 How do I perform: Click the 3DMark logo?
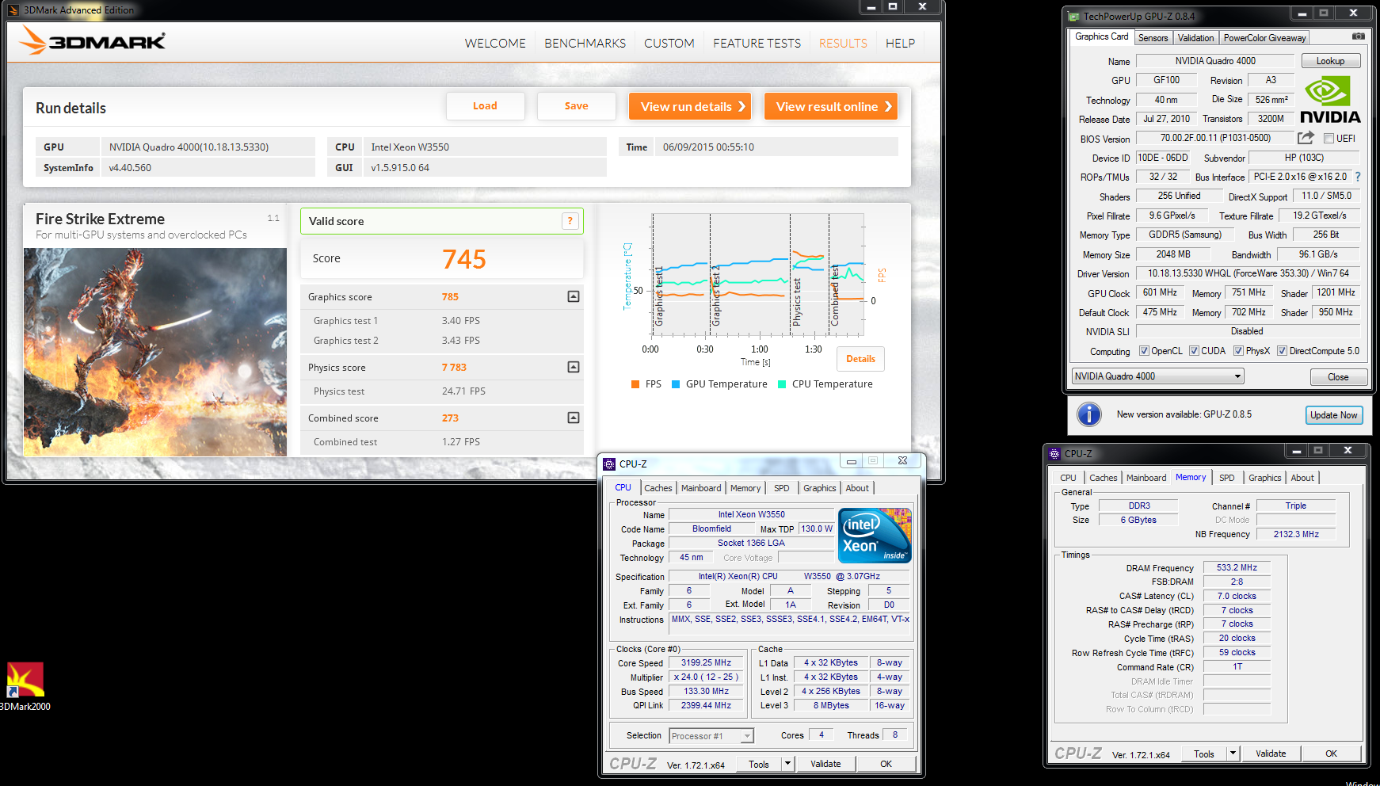click(x=92, y=40)
